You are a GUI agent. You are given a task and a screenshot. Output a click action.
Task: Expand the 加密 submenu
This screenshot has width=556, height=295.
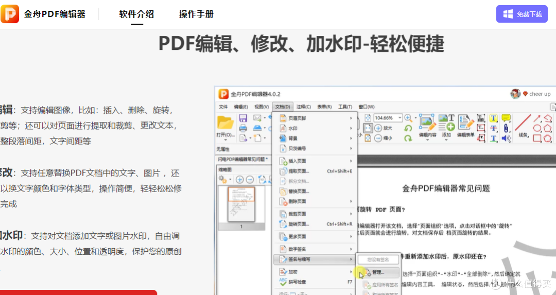[x=315, y=272]
